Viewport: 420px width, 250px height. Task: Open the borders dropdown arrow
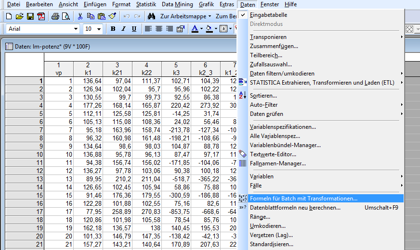click(x=230, y=29)
